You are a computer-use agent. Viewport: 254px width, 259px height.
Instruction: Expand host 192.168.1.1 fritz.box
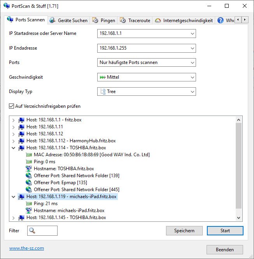[14, 120]
